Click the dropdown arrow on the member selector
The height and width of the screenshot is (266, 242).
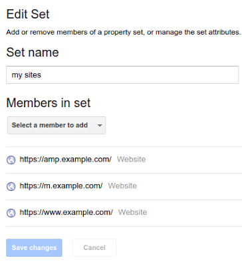[100, 126]
